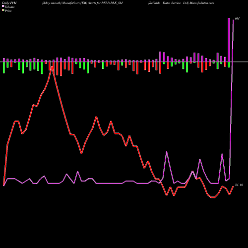Screen dimensions: 248x248
Task: Click the Price legend color swatch
Action: click(x=3, y=10)
